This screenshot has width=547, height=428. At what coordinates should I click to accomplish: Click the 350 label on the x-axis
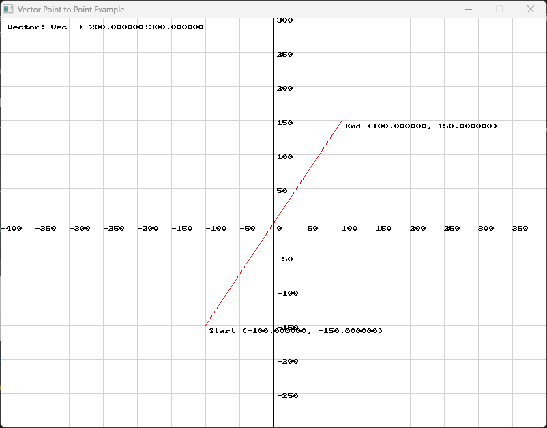pyautogui.click(x=521, y=229)
